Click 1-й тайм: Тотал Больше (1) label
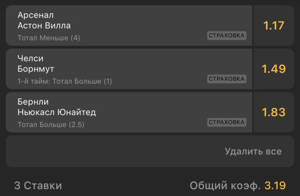Screen dimensions: 300x196 coord(65,81)
